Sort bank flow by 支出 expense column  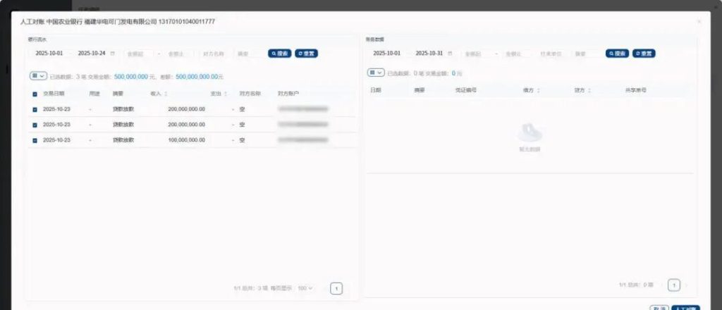click(x=226, y=94)
